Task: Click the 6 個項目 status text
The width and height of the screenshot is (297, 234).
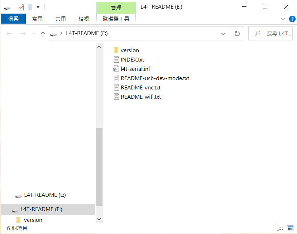Action: click(17, 228)
